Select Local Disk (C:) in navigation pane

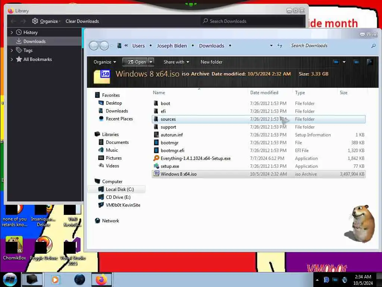click(116, 189)
